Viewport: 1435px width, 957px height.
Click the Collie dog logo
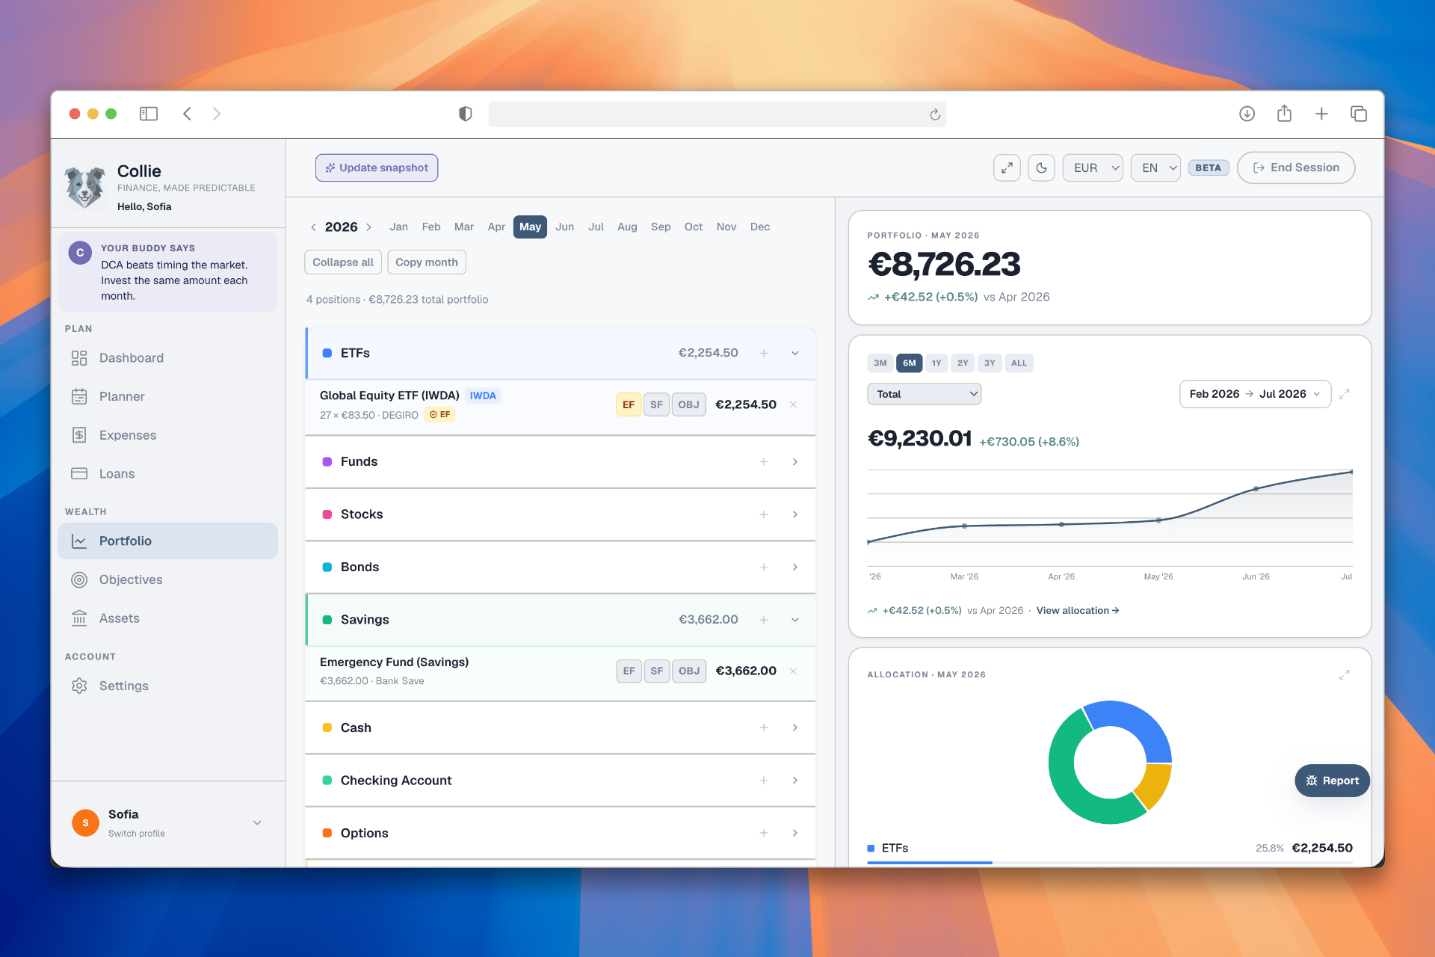pyautogui.click(x=84, y=187)
